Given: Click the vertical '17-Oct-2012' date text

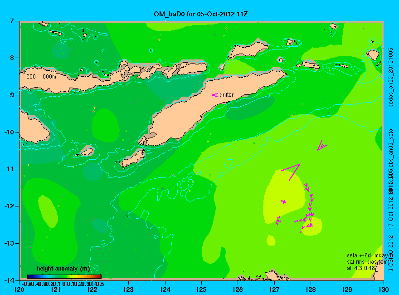Looking at the screenshot, I should (391, 212).
